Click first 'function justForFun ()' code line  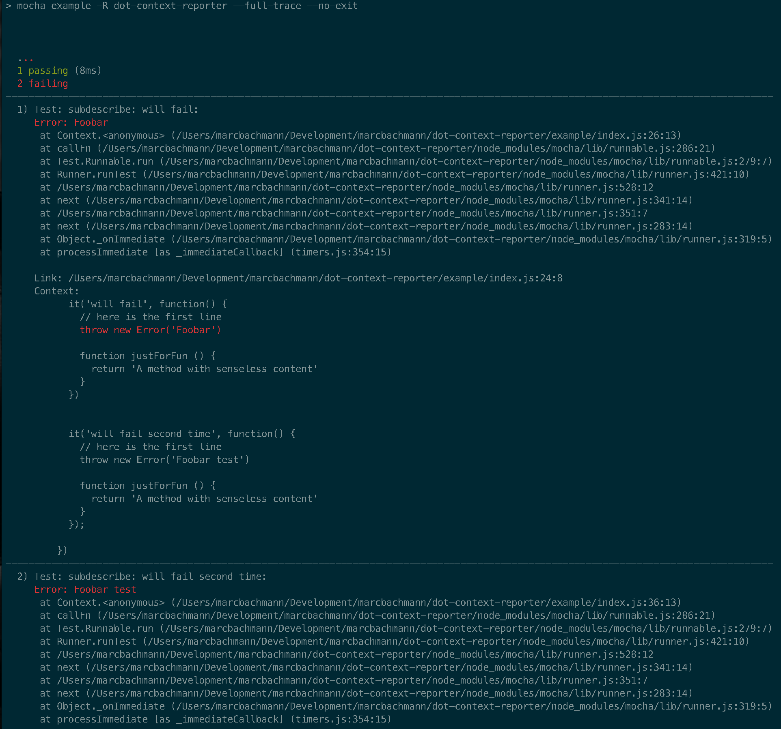pos(148,356)
